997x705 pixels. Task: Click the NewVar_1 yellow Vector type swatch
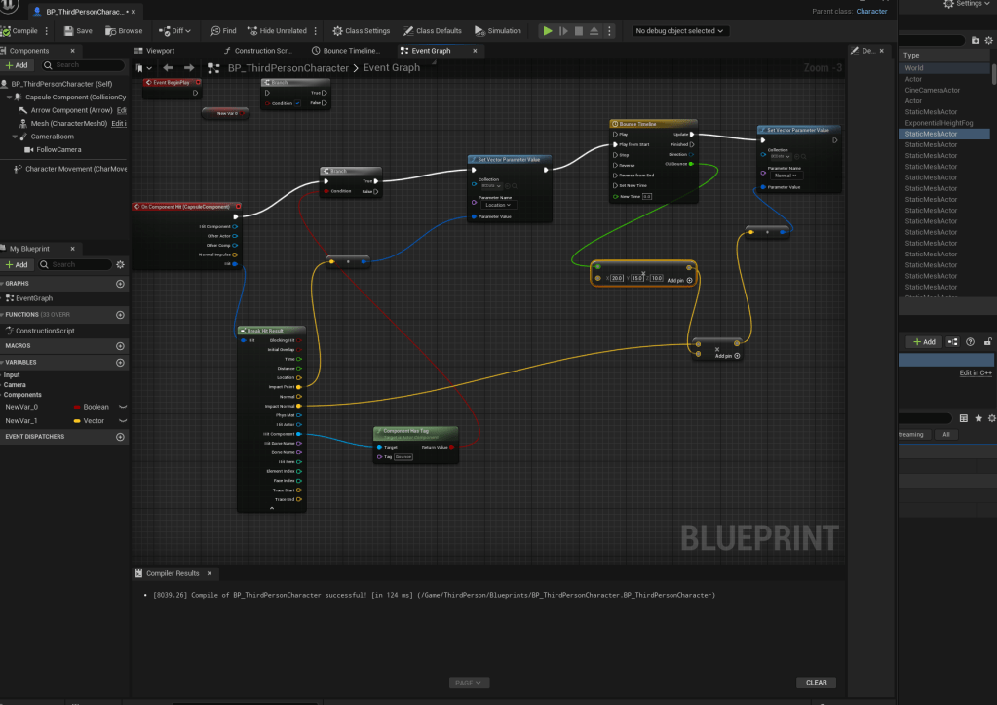pyautogui.click(x=77, y=421)
